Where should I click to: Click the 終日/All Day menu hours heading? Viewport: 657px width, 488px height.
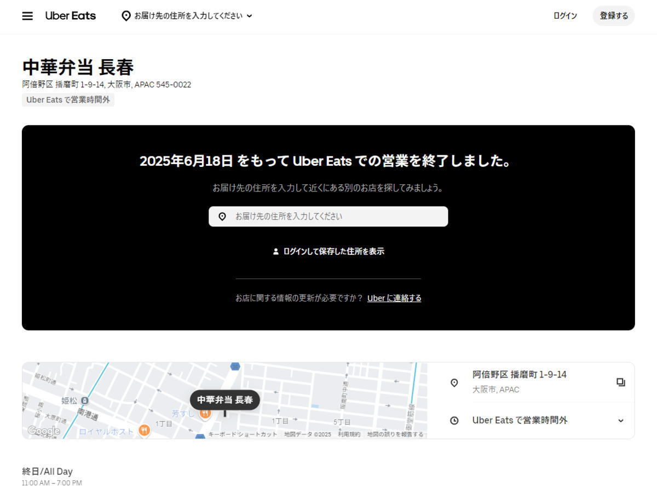[47, 472]
